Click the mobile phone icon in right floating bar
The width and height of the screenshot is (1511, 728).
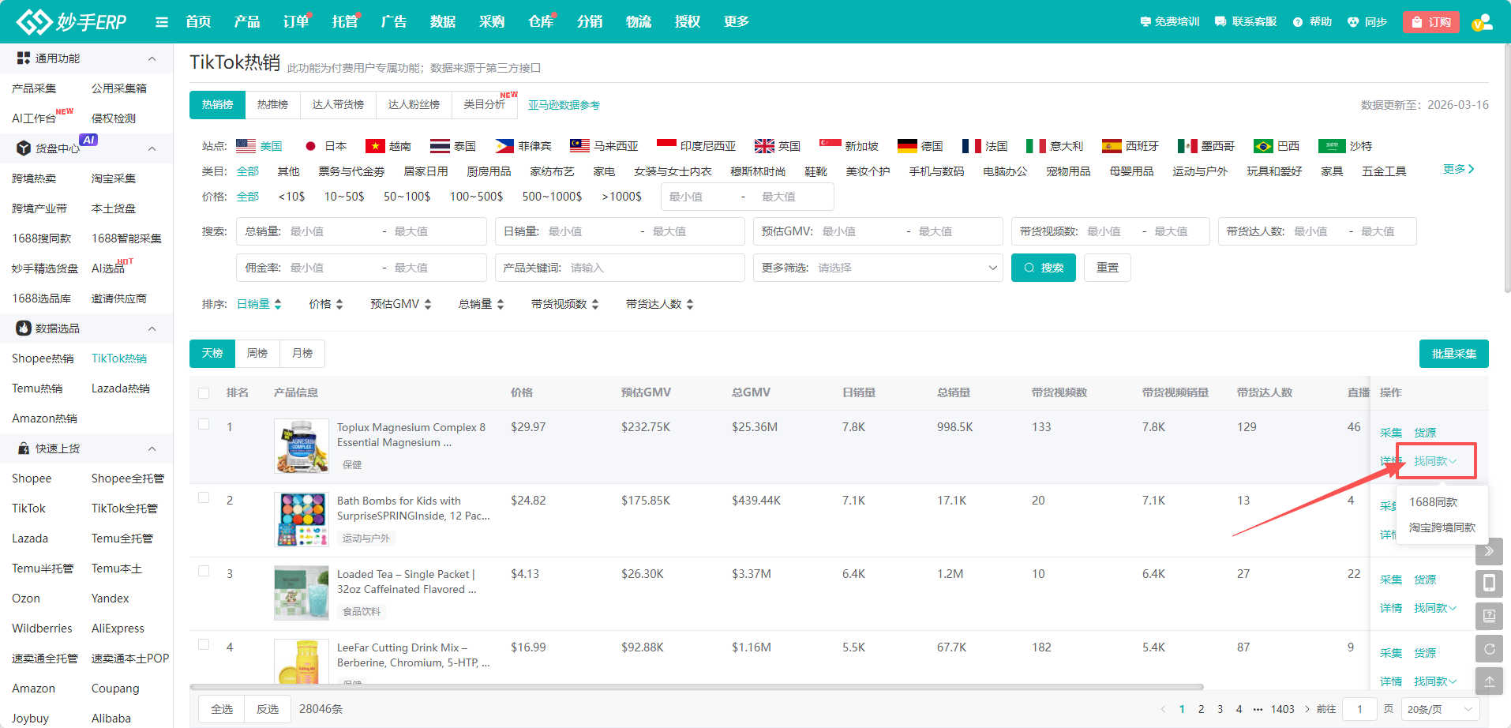[x=1489, y=584]
